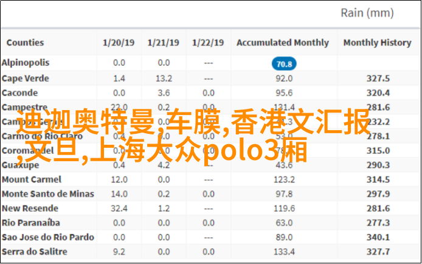Select the "Accumulated Monthly" column header
The image size is (422, 264).
pyautogui.click(x=283, y=43)
